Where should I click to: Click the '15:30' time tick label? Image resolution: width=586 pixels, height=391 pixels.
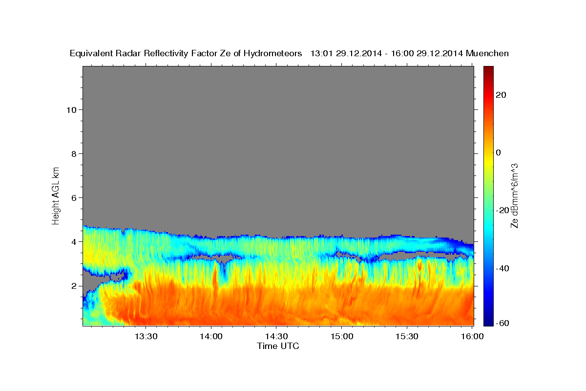pyautogui.click(x=407, y=337)
